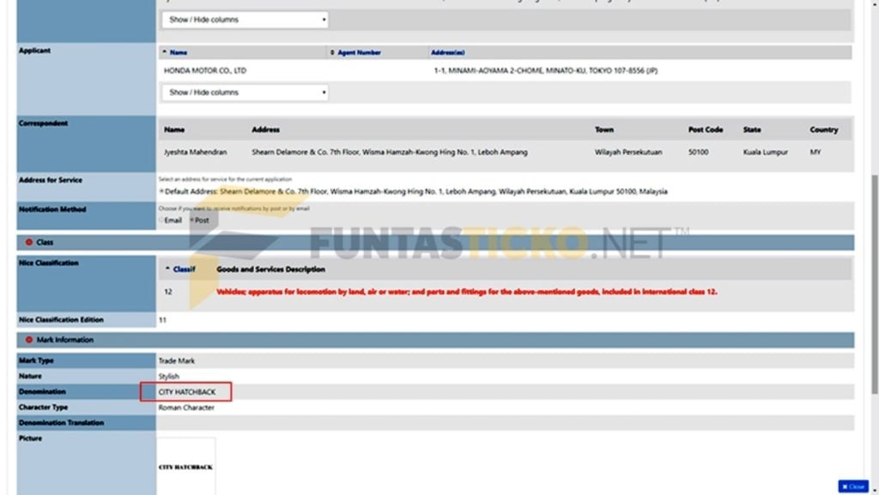Click the MY country cell
Screen dimensions: 879x495
coord(815,153)
